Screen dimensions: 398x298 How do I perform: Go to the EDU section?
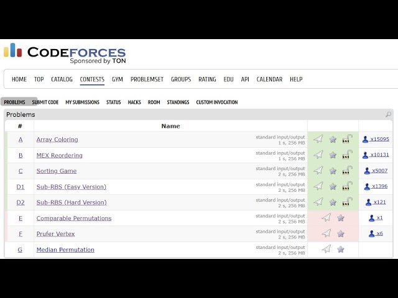[x=228, y=79]
